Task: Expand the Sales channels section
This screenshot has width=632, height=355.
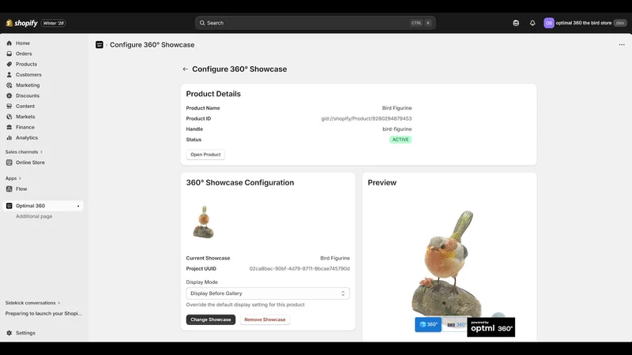Action: (24, 151)
